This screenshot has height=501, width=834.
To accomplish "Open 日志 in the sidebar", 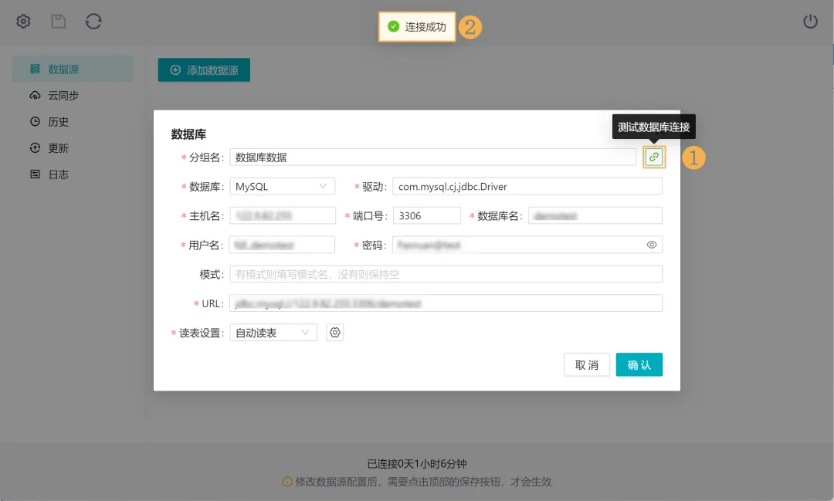I will pyautogui.click(x=59, y=174).
